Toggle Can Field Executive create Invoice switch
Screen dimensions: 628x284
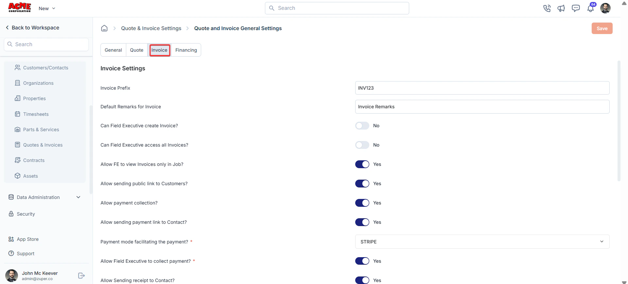(362, 126)
